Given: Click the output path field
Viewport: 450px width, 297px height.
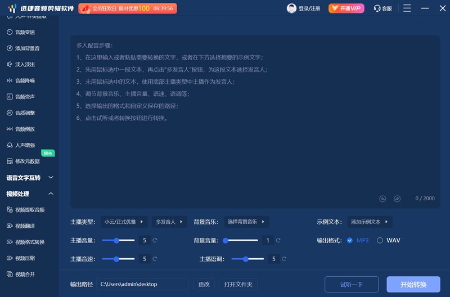Looking at the screenshot, I should [x=143, y=284].
